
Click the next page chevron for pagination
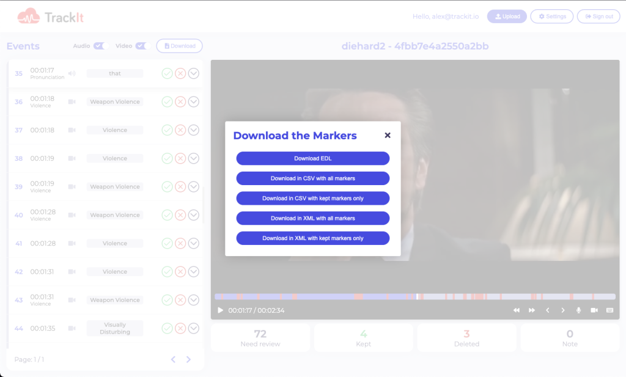(x=188, y=359)
